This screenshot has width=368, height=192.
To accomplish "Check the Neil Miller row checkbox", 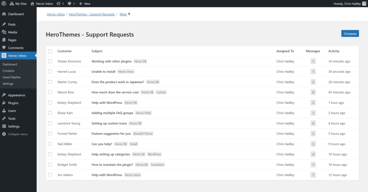I will click(50, 144).
